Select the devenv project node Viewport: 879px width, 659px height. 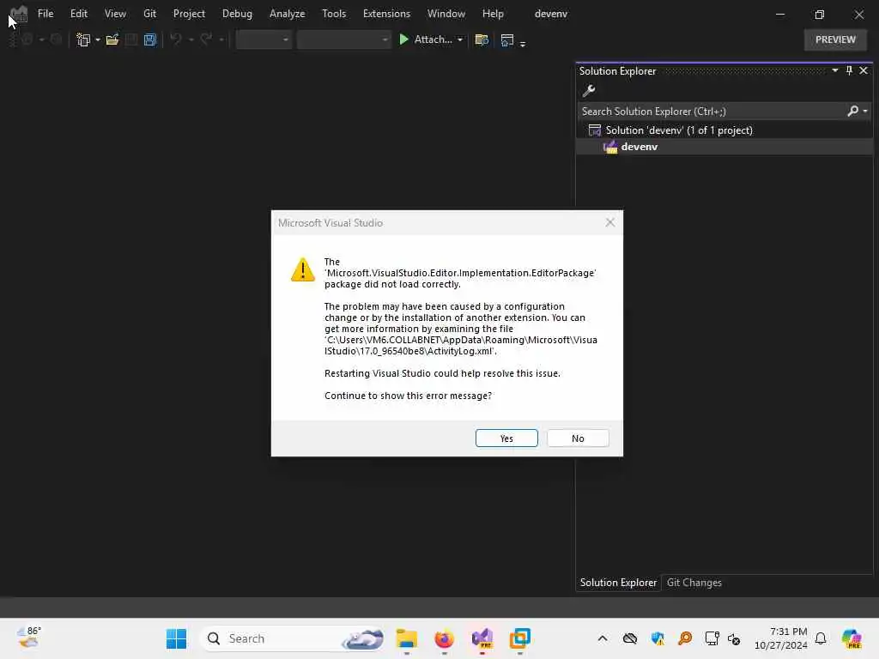(x=724, y=147)
